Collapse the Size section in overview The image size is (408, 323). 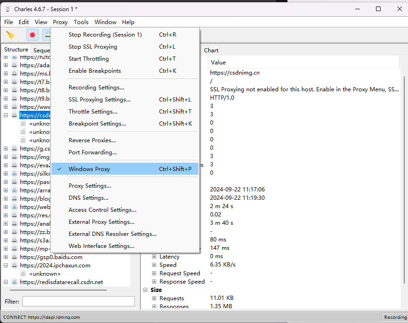click(145, 290)
